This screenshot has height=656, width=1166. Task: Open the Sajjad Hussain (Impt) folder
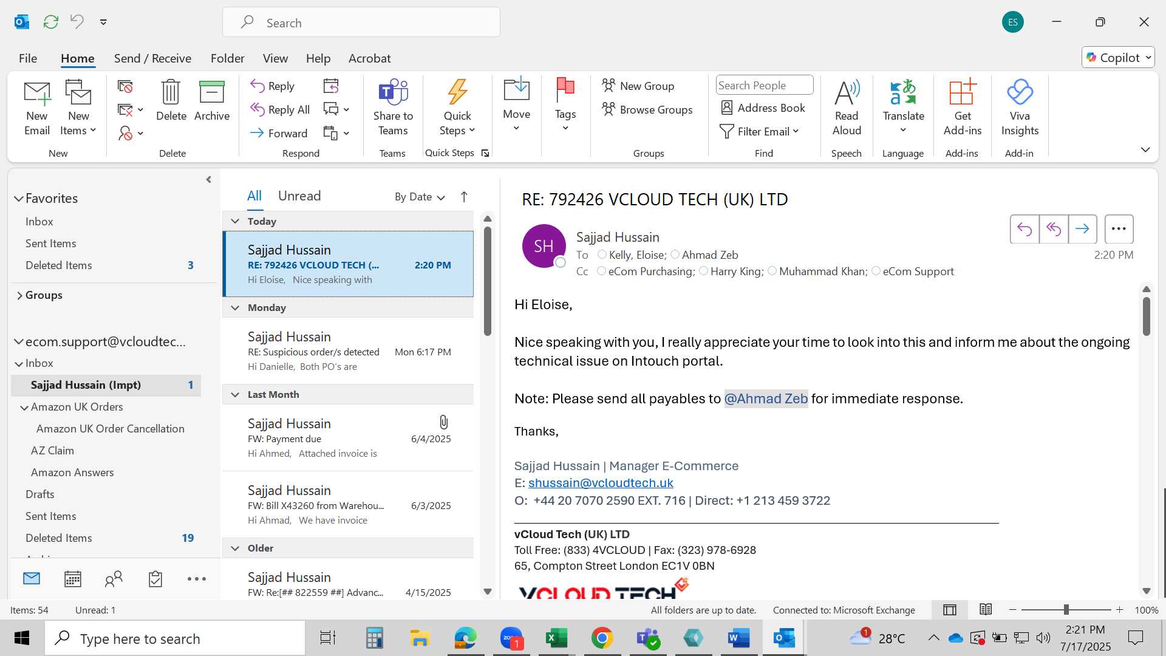click(106, 385)
